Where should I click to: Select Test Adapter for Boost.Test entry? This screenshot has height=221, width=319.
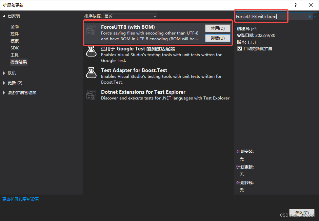click(x=158, y=76)
